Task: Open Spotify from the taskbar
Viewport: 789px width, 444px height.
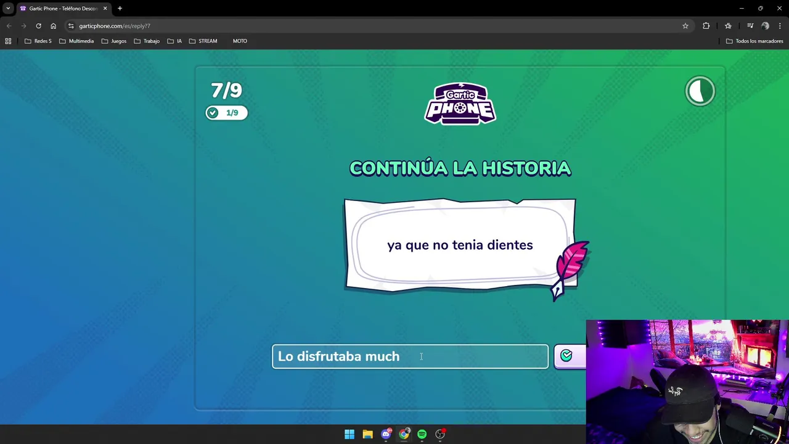Action: pyautogui.click(x=422, y=434)
